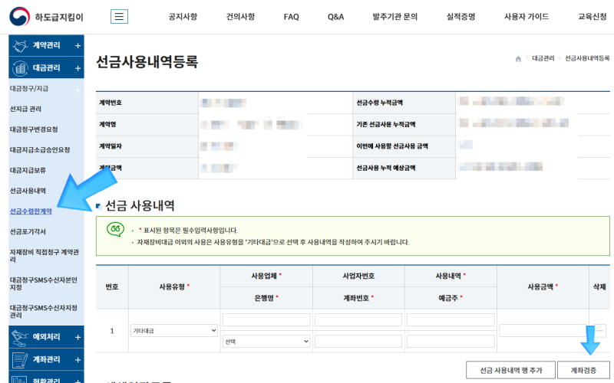Open 대금지급보류 sidebar item
Screen dimensions: 614x383
pyautogui.click(x=28, y=170)
